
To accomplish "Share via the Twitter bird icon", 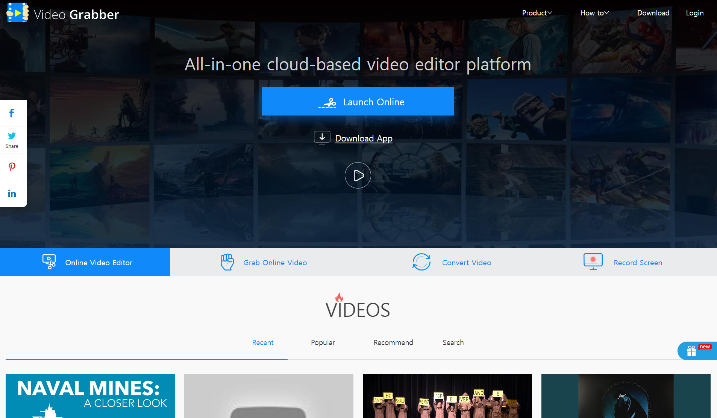I will [x=12, y=135].
